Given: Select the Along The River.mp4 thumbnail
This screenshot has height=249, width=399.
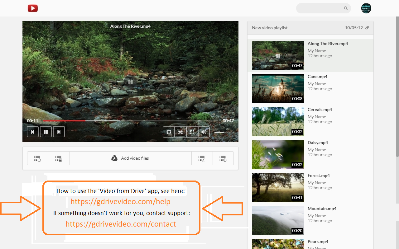Looking at the screenshot, I should (278, 56).
